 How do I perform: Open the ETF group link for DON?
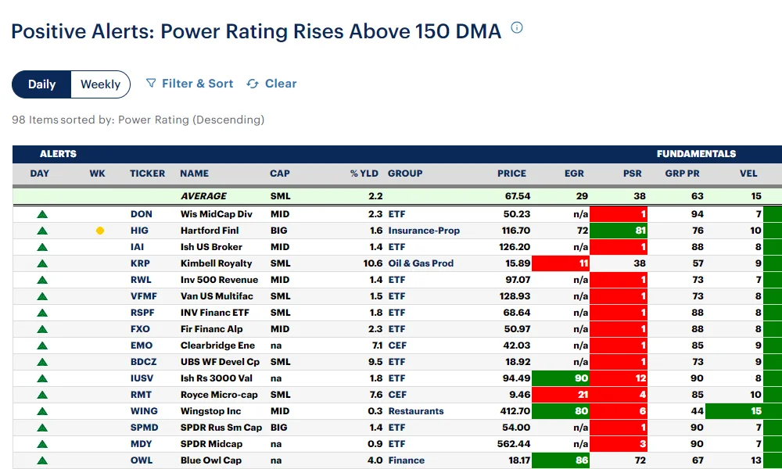click(396, 214)
